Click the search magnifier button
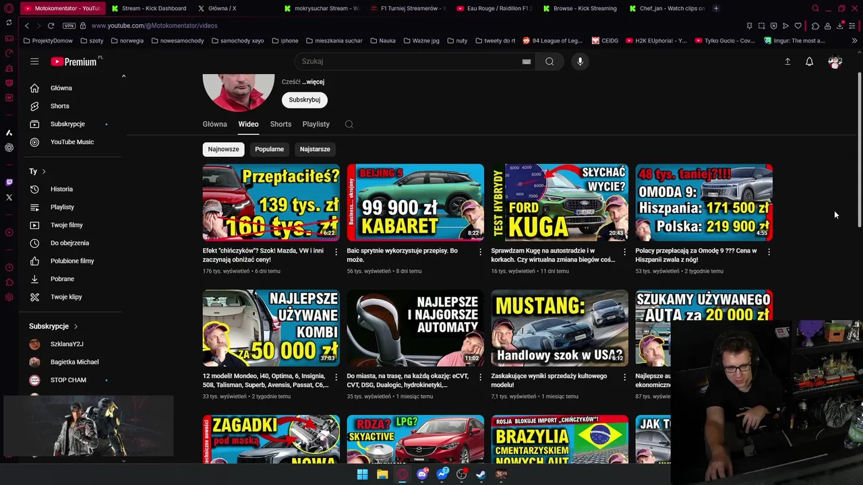 pos(549,61)
